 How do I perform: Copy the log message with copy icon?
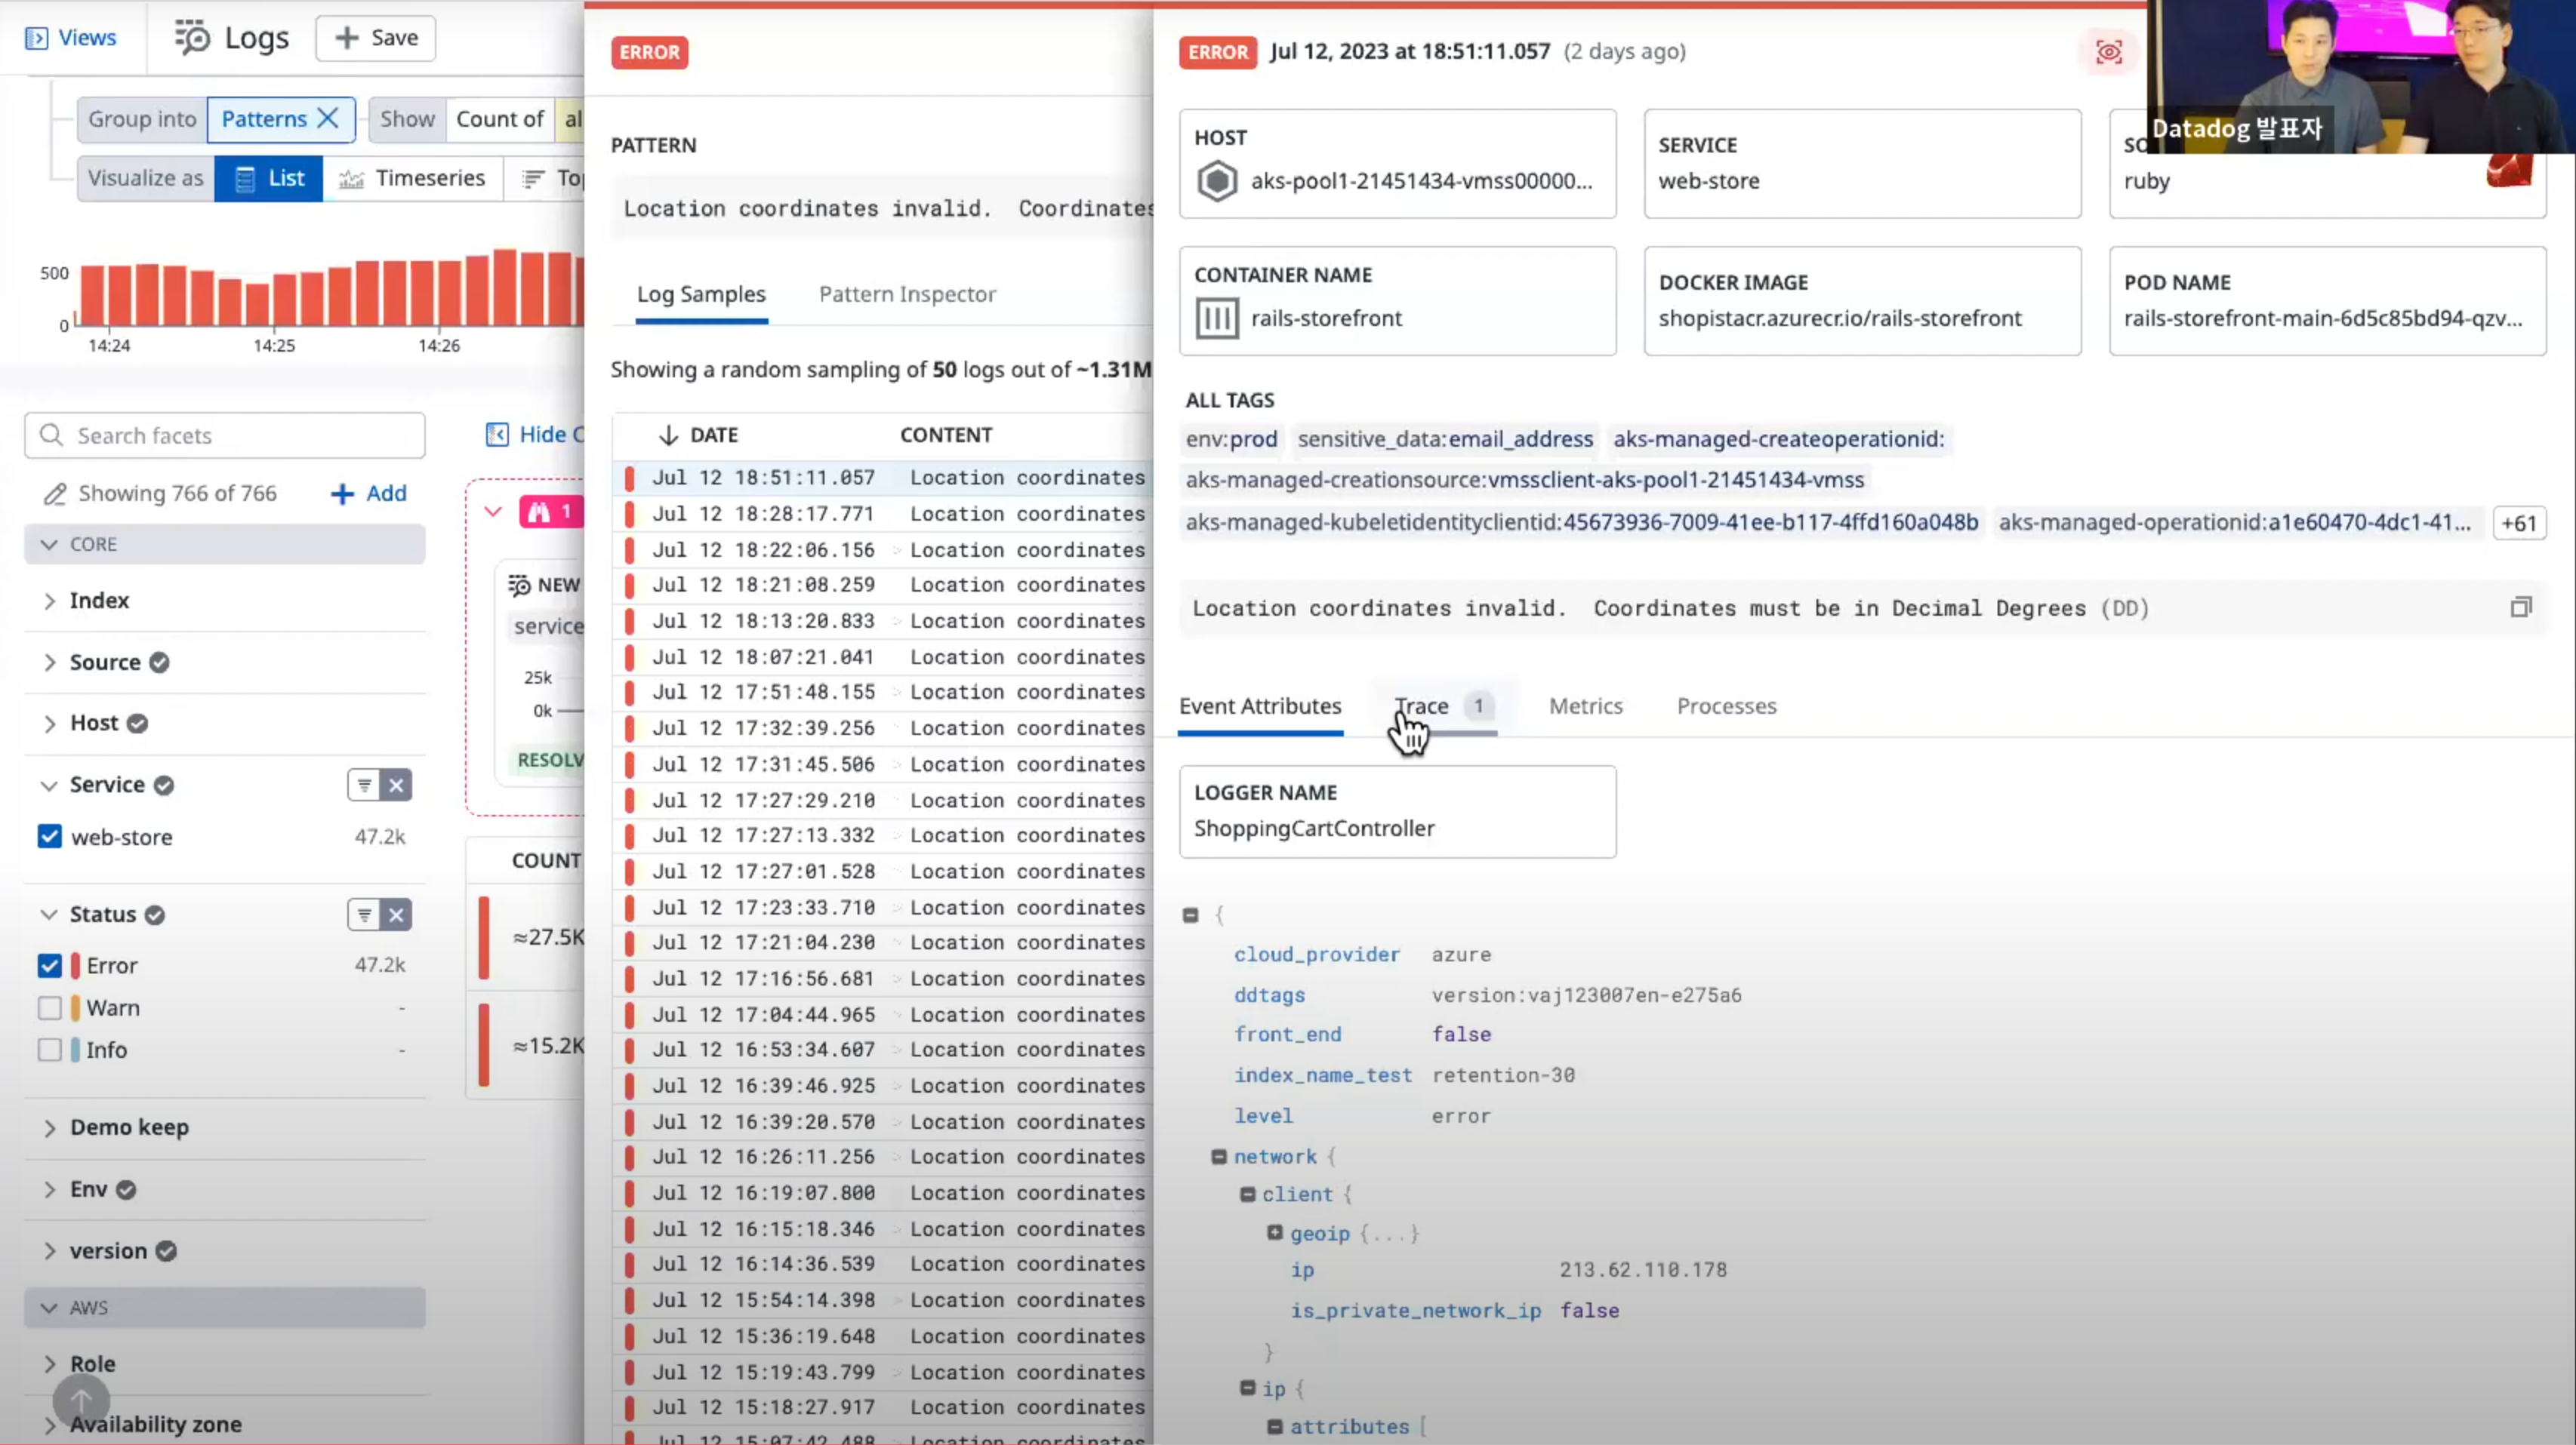tap(2520, 607)
